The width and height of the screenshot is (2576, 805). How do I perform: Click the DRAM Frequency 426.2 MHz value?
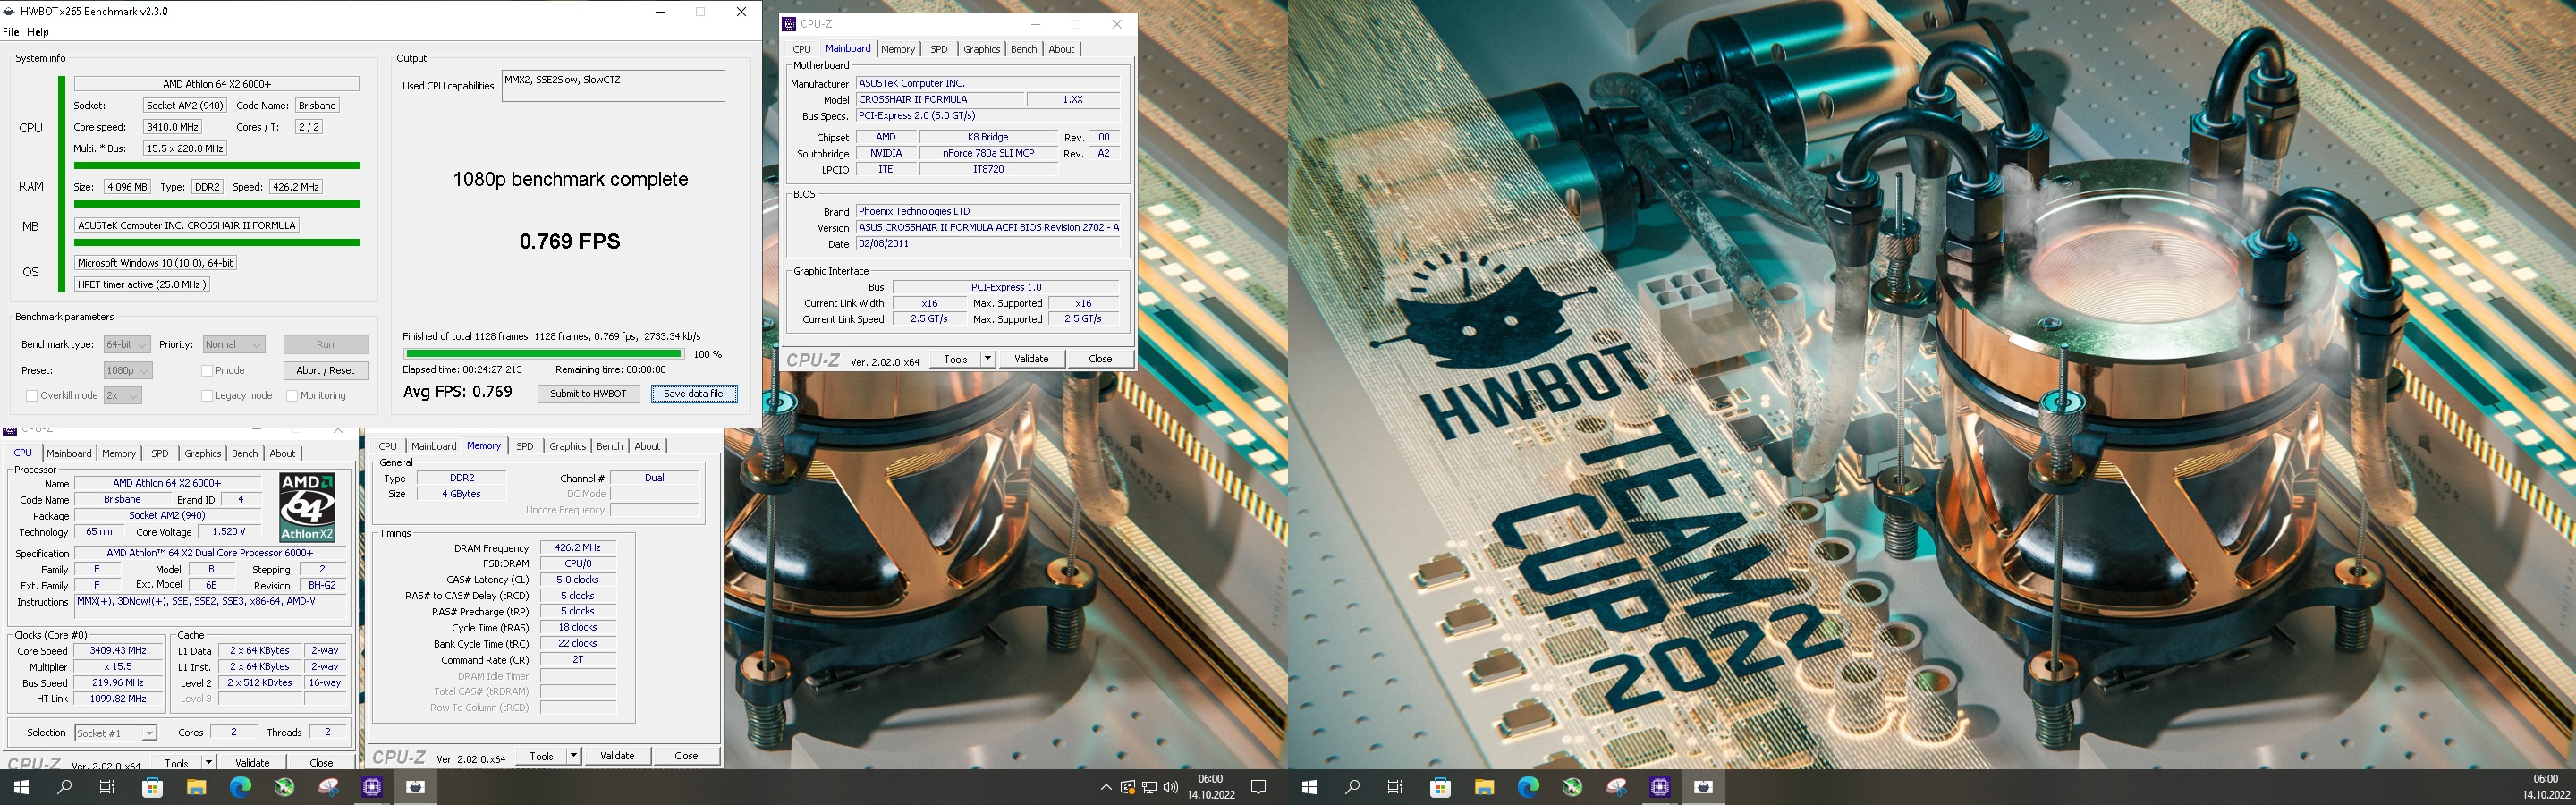coord(578,548)
